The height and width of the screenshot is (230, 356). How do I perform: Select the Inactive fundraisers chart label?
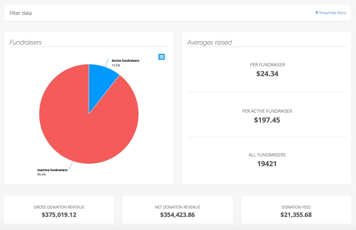[52, 170]
